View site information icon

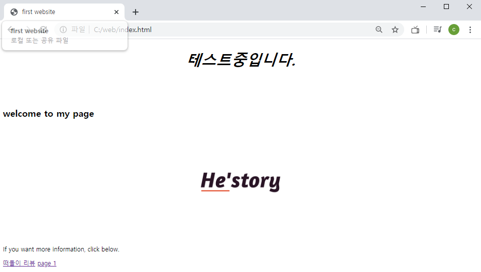tap(63, 30)
